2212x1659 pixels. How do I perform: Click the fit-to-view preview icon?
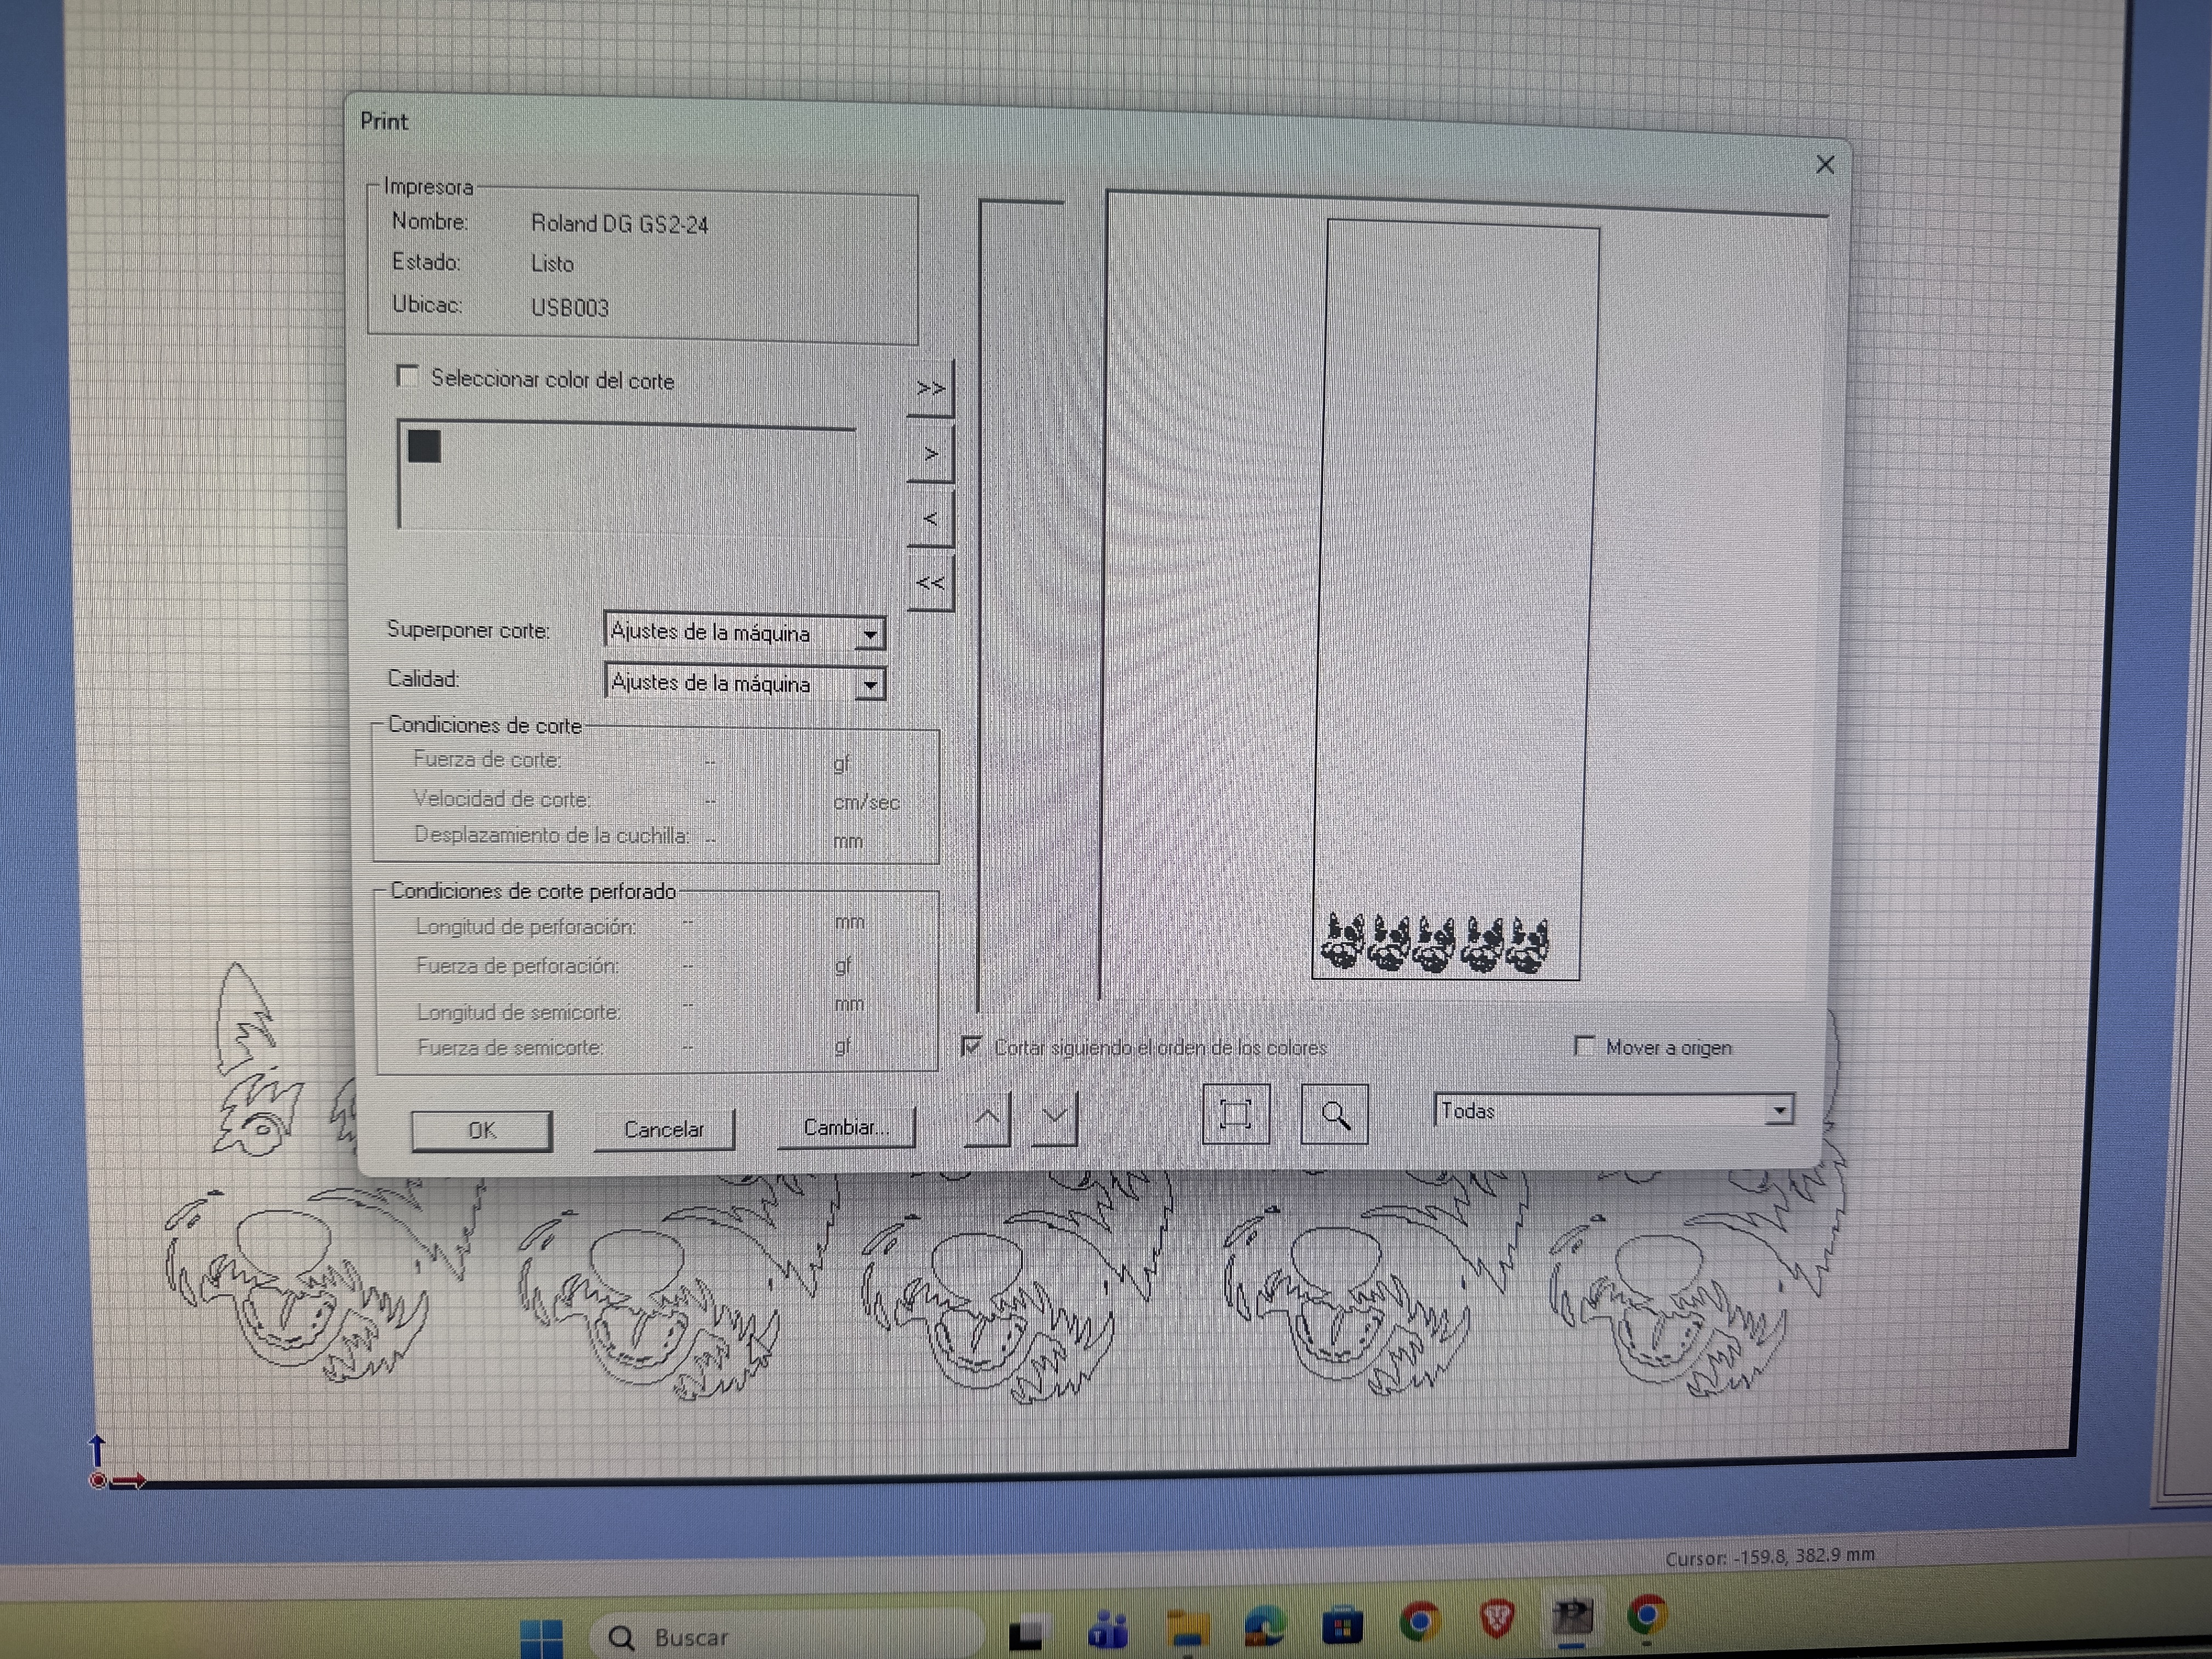click(x=1235, y=1113)
